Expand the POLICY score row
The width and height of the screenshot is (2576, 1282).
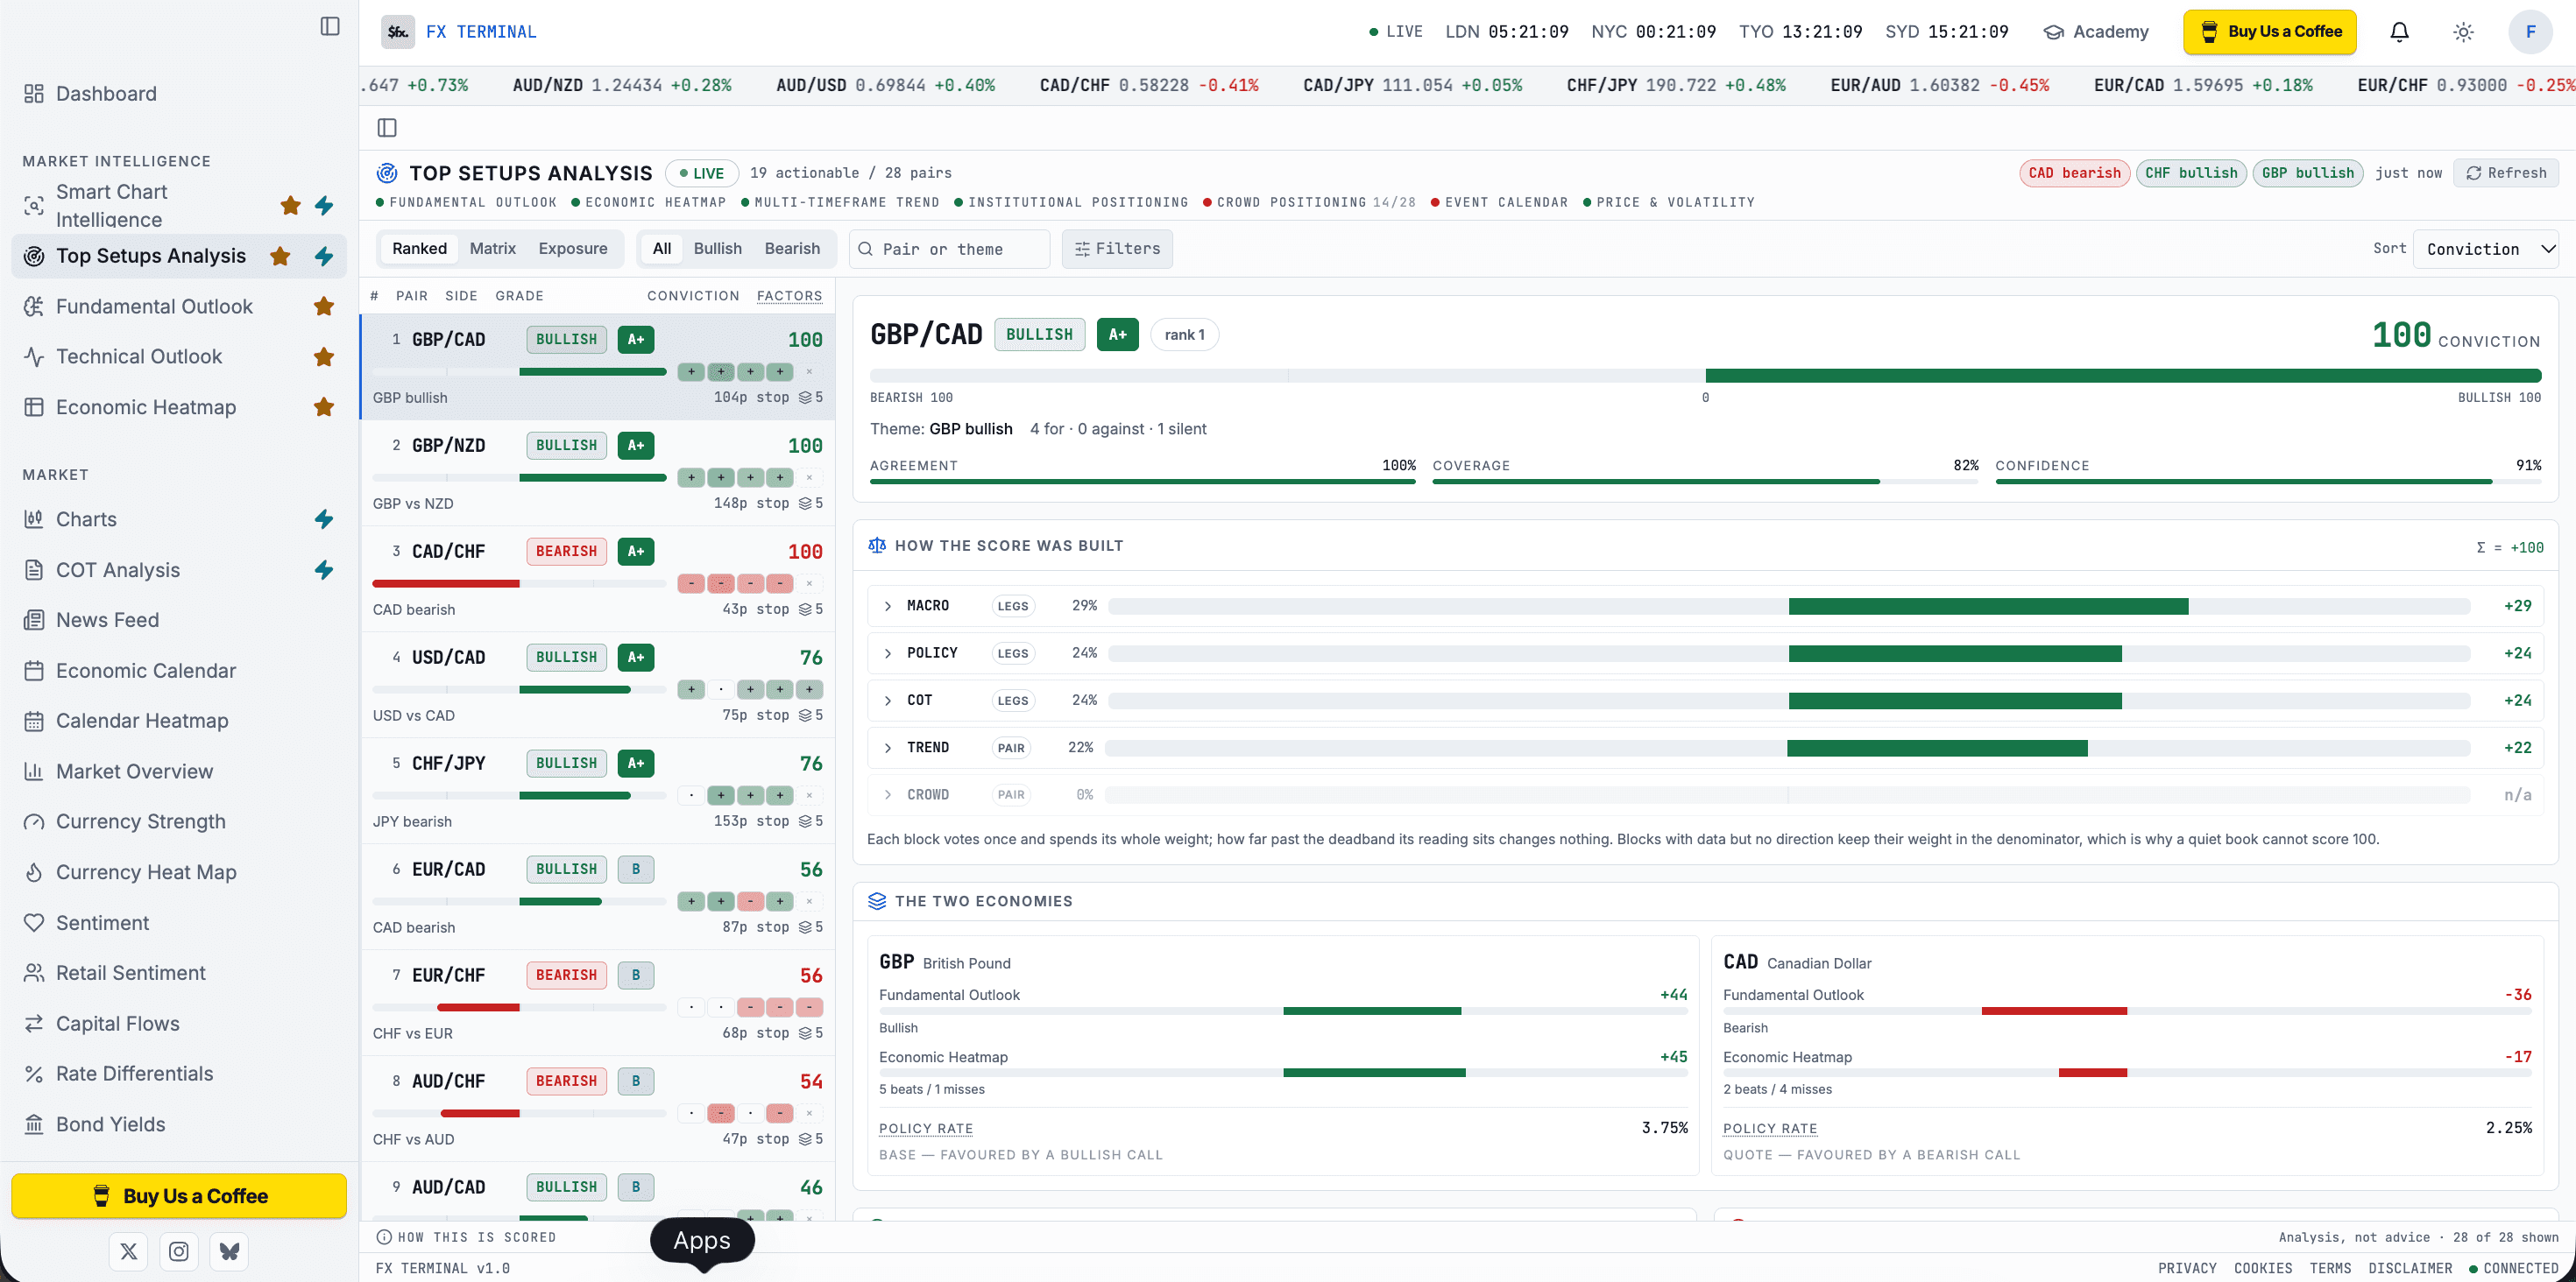coord(1705,652)
